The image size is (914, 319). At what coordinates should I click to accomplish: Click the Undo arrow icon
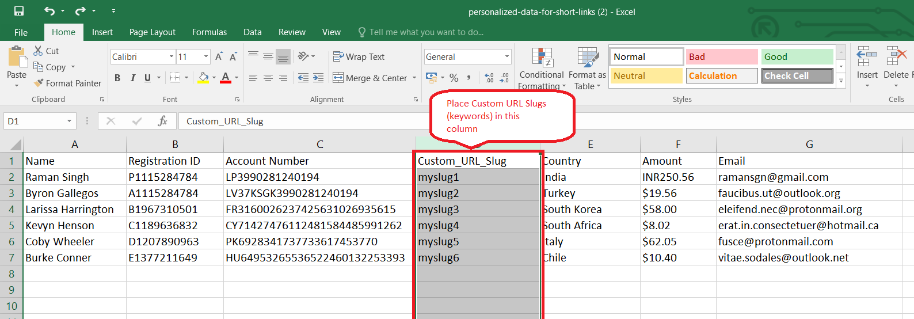49,11
